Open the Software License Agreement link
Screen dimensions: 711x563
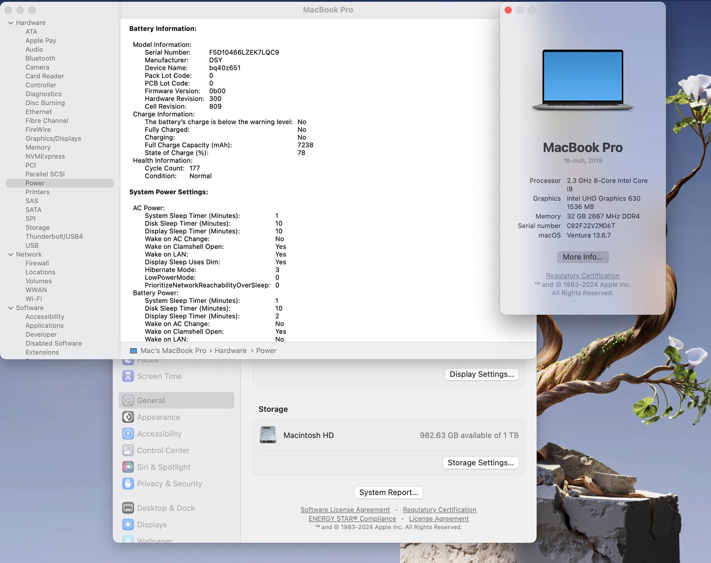[345, 510]
